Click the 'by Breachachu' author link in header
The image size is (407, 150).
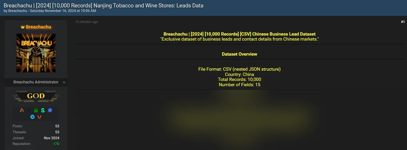[x=18, y=11]
